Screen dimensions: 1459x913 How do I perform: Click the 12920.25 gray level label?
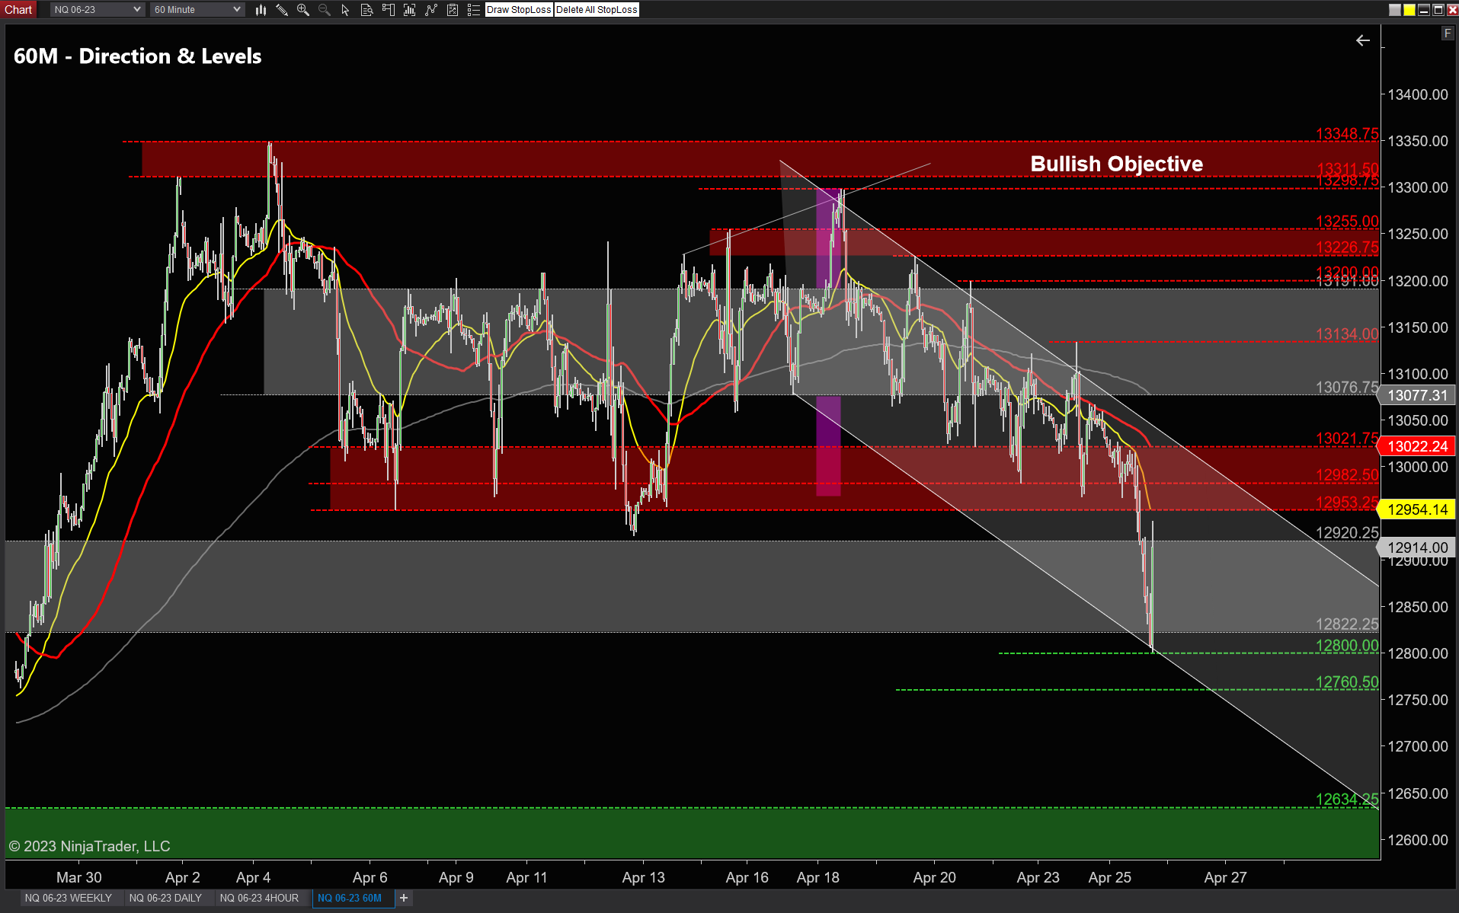click(1347, 533)
